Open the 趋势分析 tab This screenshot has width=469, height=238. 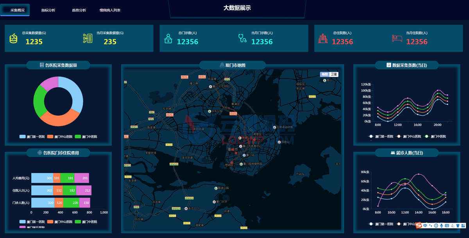point(79,10)
